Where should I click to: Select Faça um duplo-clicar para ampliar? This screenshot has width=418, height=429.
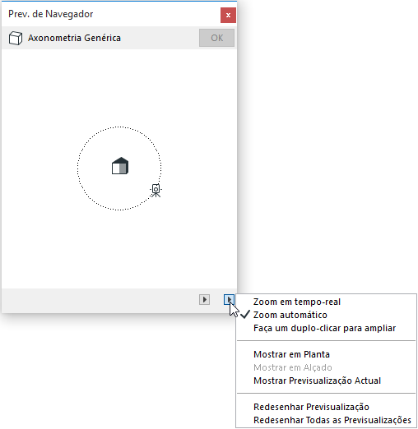pyautogui.click(x=326, y=328)
